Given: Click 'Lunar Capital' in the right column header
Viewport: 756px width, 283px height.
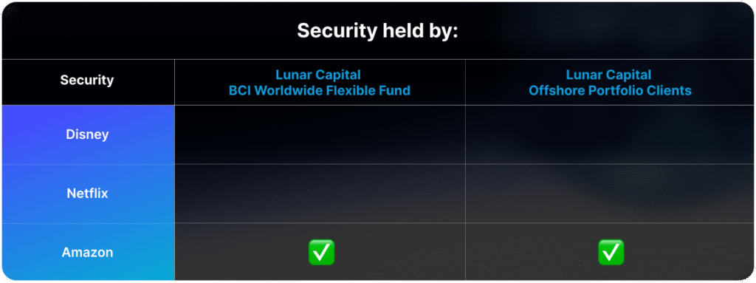Looking at the screenshot, I should pyautogui.click(x=608, y=75).
